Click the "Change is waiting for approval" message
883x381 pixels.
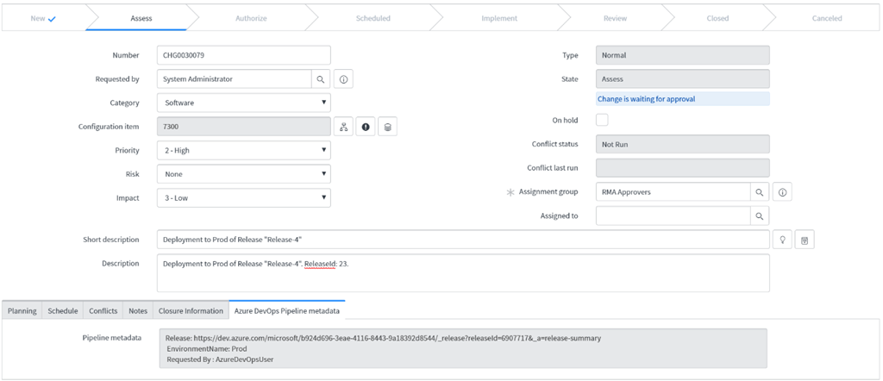tap(646, 99)
